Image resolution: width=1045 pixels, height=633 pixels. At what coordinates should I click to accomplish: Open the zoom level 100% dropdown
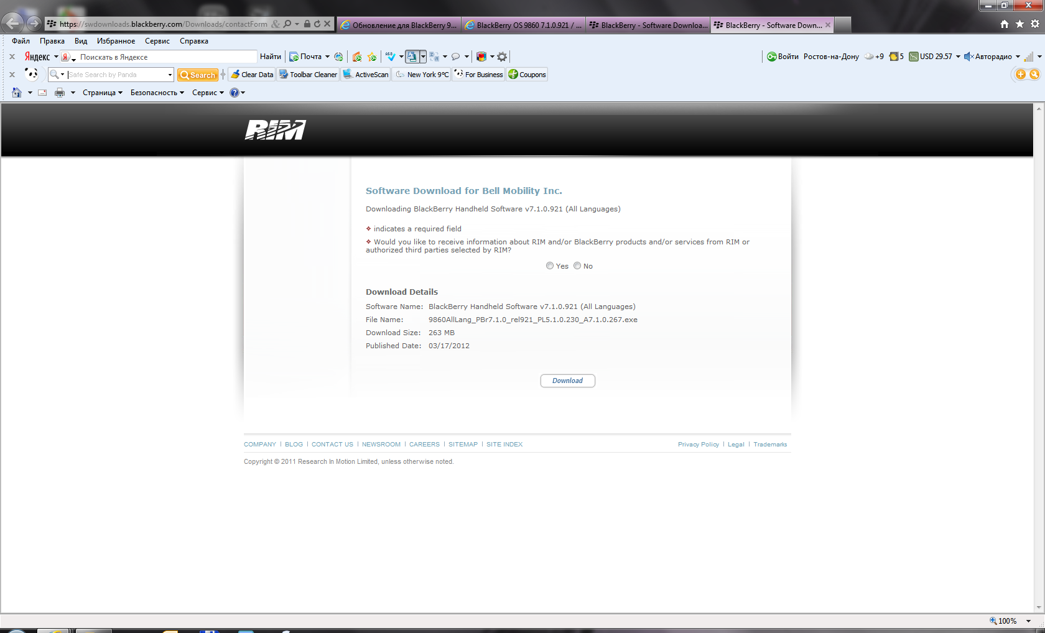(x=1029, y=621)
